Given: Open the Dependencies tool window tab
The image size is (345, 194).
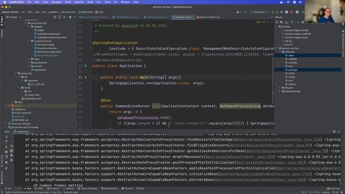Looking at the screenshot, I should point(109,189).
